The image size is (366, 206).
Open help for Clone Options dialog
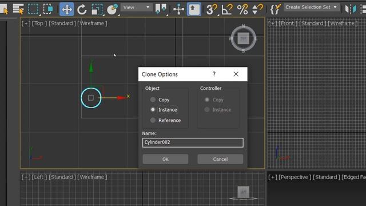point(214,74)
